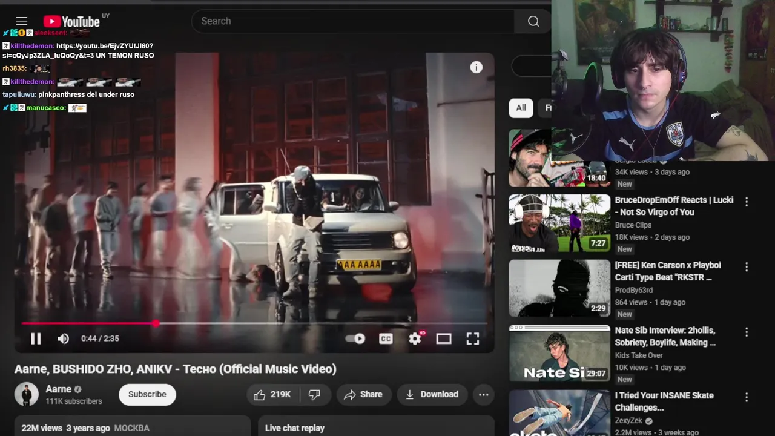Click the Kids Take Over channel name
The width and height of the screenshot is (775, 436).
click(x=639, y=355)
